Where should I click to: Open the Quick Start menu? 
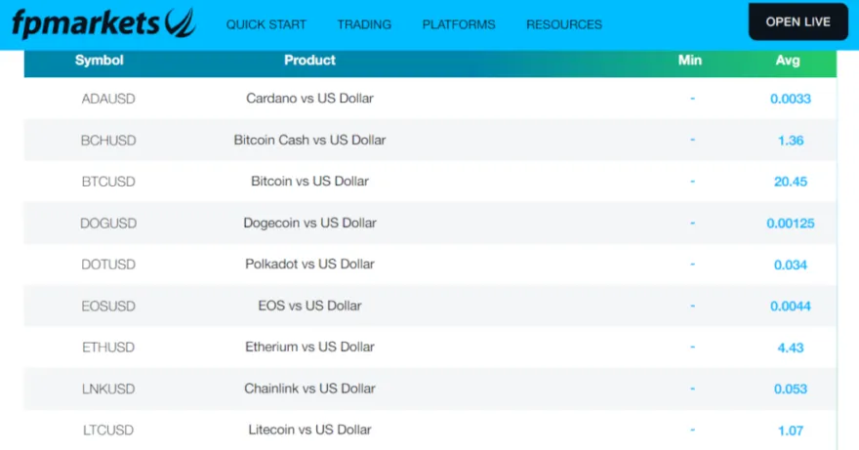click(266, 24)
